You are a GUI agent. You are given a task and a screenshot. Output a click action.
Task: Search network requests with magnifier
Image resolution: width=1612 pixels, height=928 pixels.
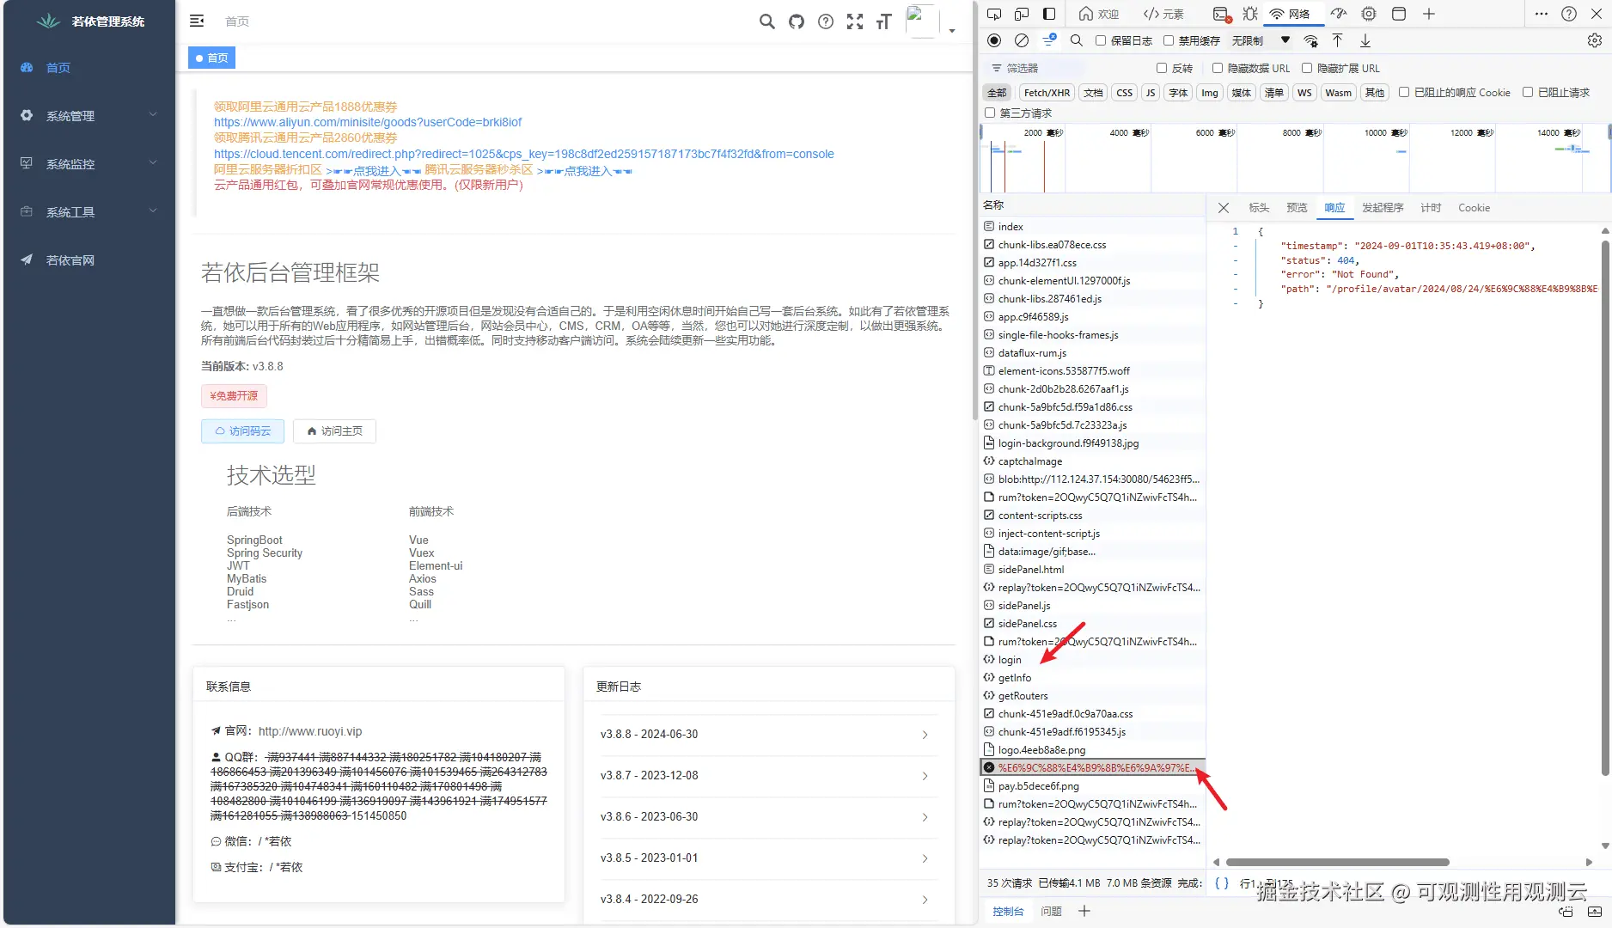[x=1077, y=40]
